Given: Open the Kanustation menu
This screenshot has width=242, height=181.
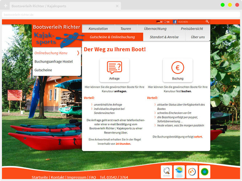Looking at the screenshot, I should point(98,29).
